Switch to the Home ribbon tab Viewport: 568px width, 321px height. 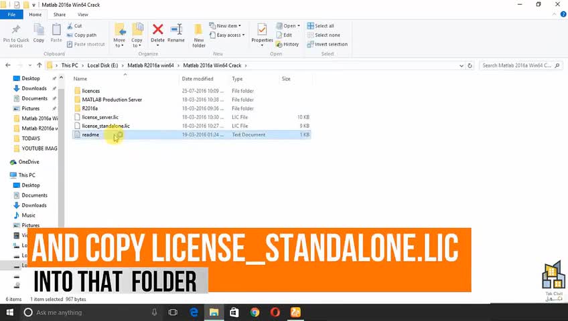coord(35,15)
